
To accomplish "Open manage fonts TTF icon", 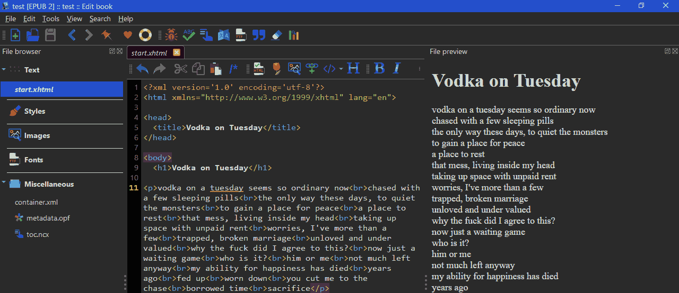I will 241,35.
